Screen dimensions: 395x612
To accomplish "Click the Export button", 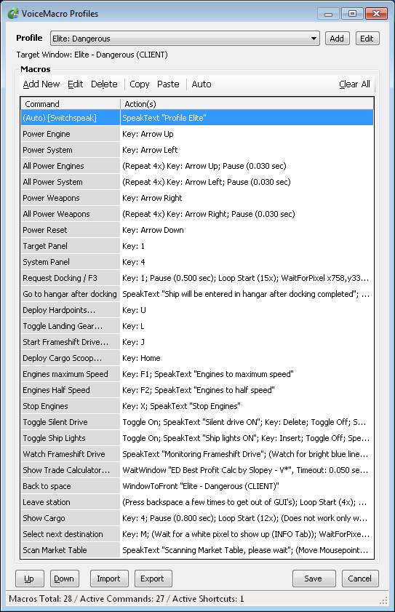I will tap(153, 579).
